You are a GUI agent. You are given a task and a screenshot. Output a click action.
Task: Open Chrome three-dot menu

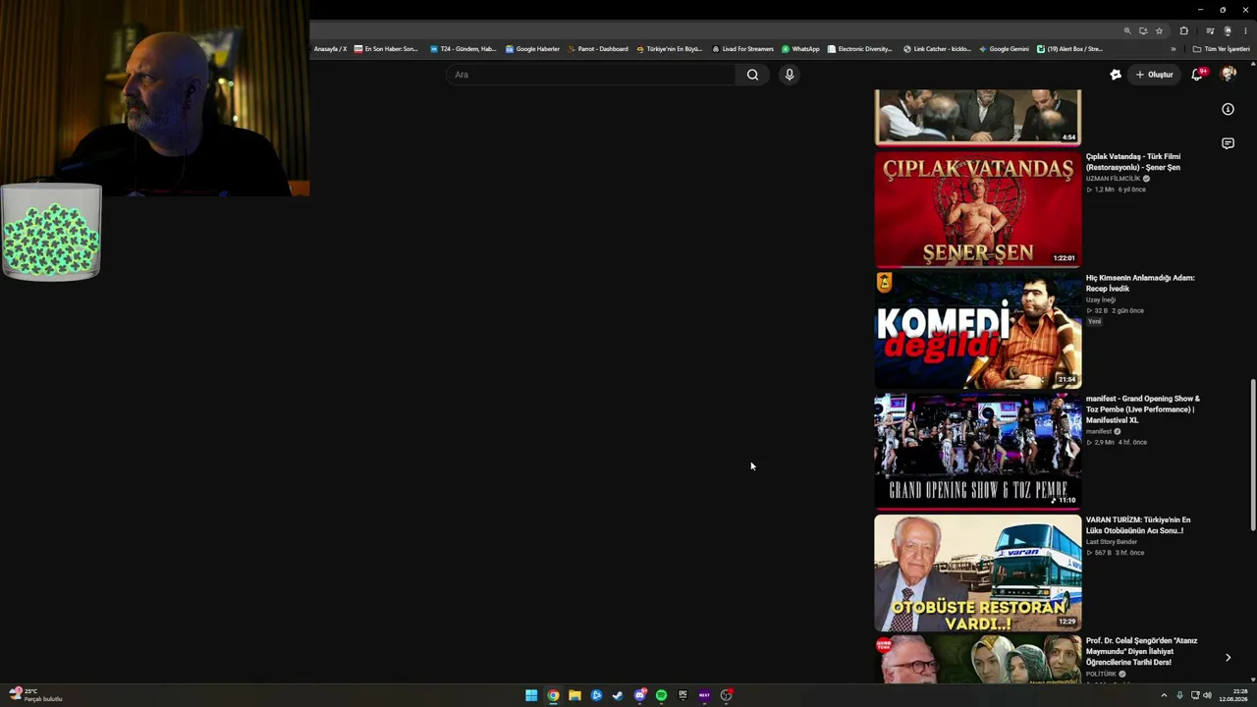[x=1245, y=30]
